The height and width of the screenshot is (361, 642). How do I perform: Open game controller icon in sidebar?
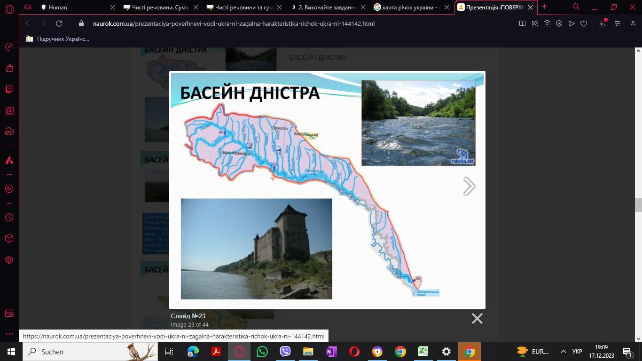[9, 132]
